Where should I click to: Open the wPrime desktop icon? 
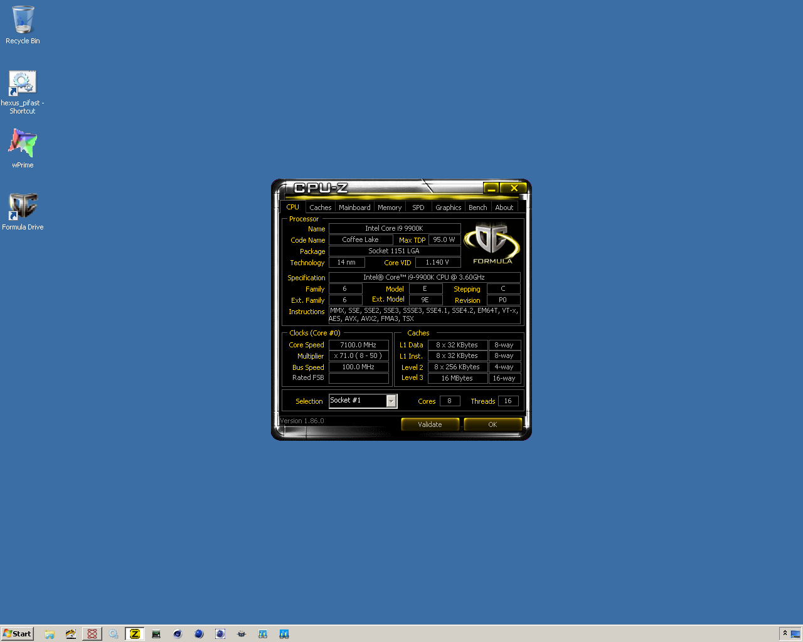(23, 149)
